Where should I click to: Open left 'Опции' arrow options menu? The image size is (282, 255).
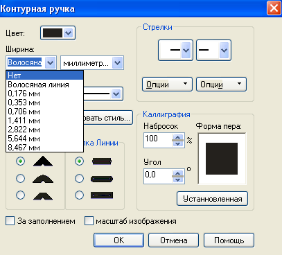[167, 85]
